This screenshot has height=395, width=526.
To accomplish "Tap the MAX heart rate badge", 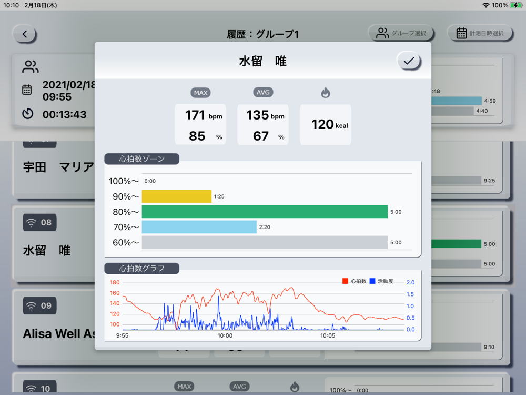I will 200,93.
